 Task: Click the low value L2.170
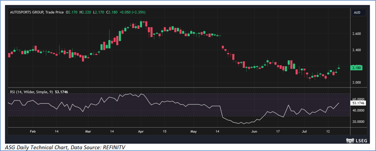98,12
